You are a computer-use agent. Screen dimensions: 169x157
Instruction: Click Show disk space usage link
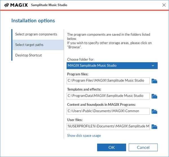84,136
